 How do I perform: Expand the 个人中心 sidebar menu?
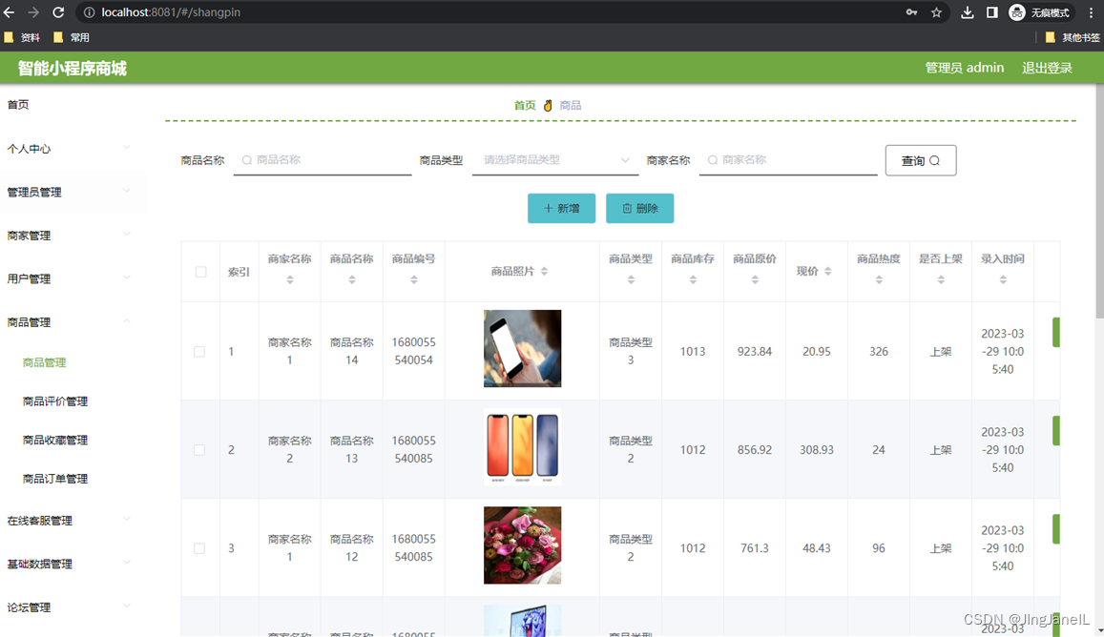[x=73, y=148]
